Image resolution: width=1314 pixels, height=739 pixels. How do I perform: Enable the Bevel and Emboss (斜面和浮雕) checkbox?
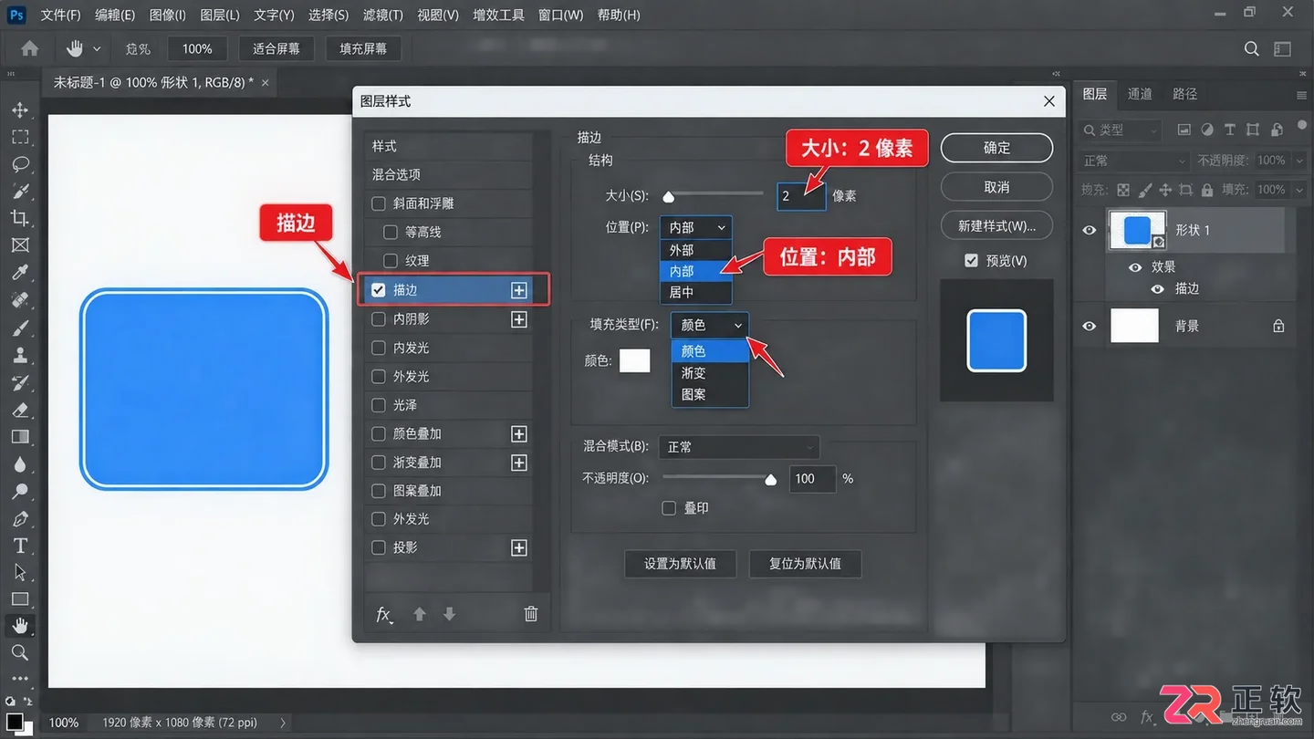(x=379, y=203)
